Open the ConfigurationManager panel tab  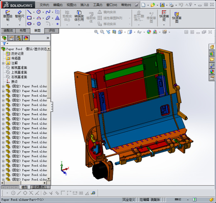(x=19, y=38)
